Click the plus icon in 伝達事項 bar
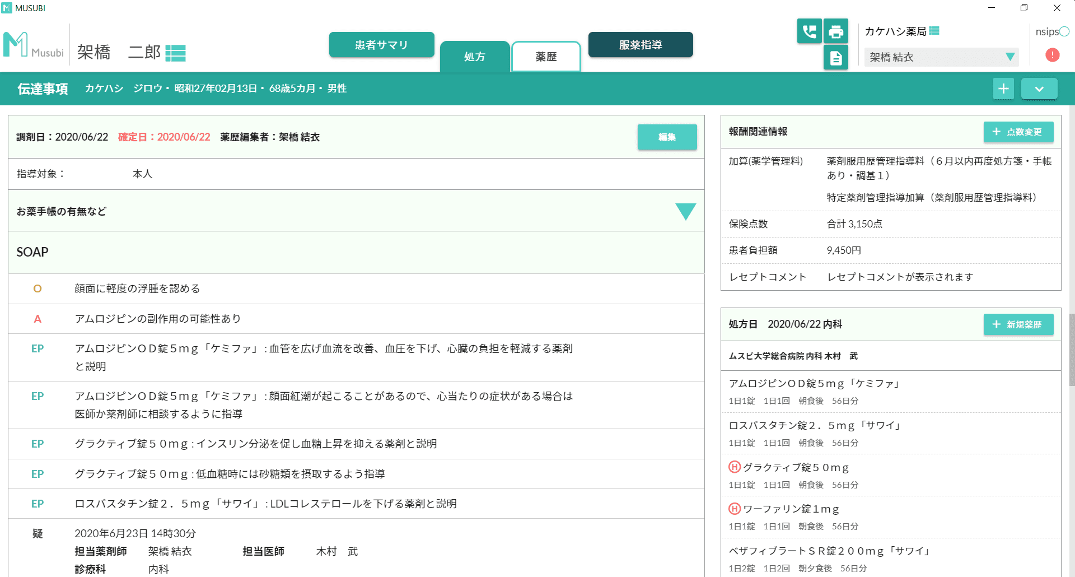 (1003, 89)
